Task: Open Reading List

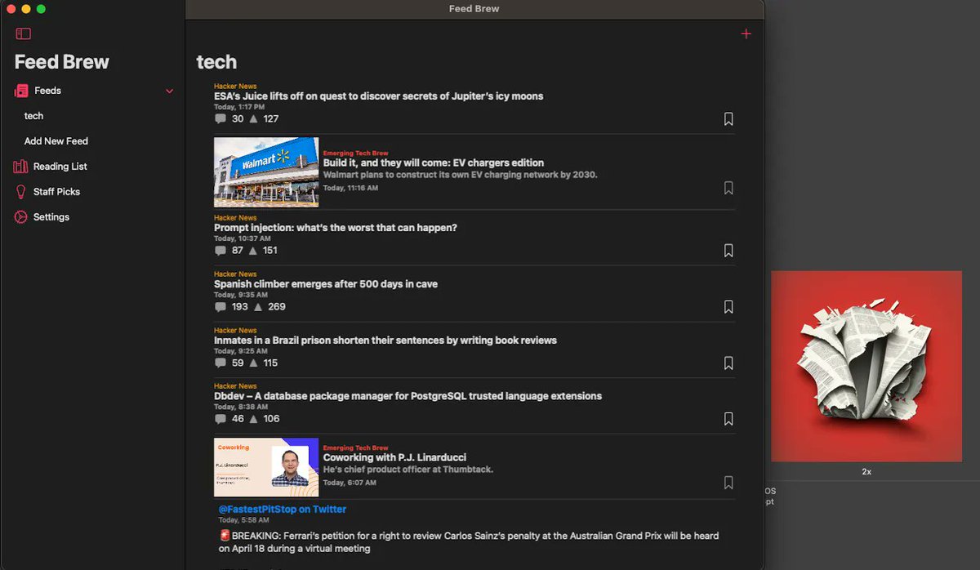Action: 60,167
